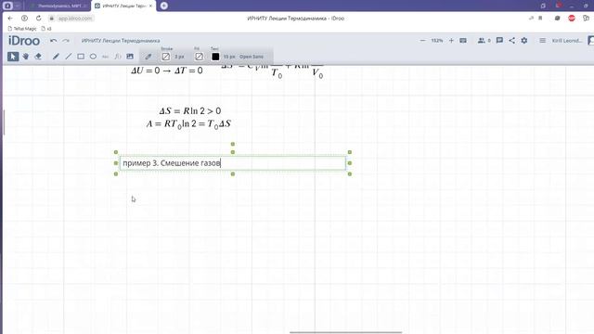Open the board settings gear
The width and height of the screenshot is (594, 334).
[x=523, y=40]
